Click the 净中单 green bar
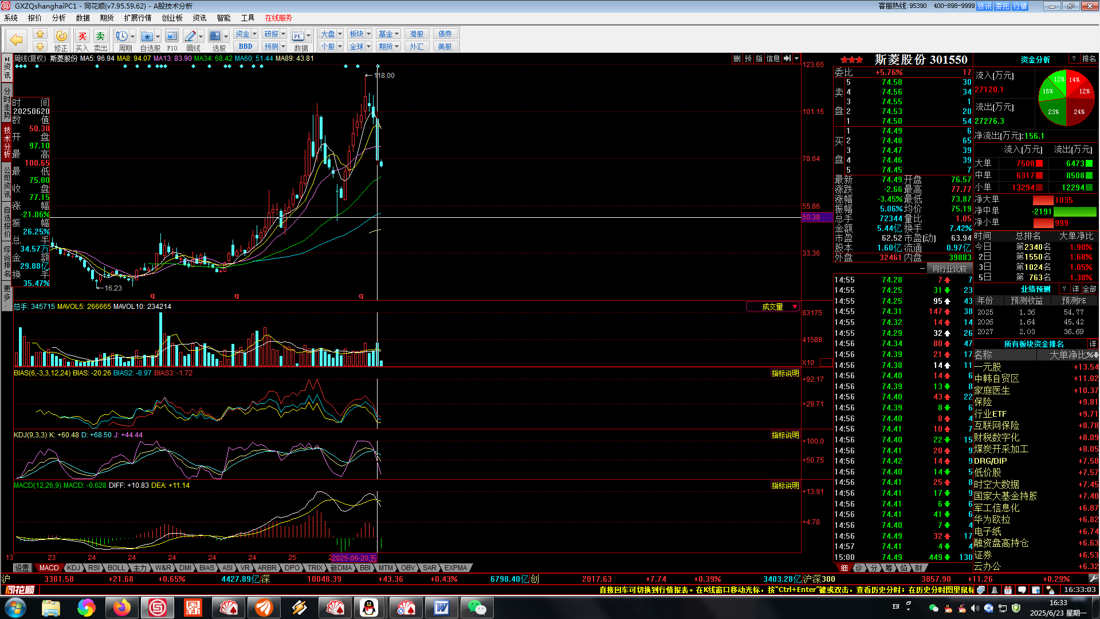Screen dimensions: 1100x619 click(1075, 211)
